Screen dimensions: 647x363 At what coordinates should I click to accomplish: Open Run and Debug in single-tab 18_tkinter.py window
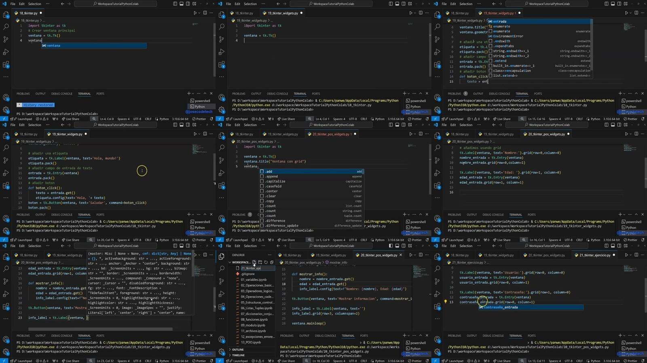click(6, 52)
